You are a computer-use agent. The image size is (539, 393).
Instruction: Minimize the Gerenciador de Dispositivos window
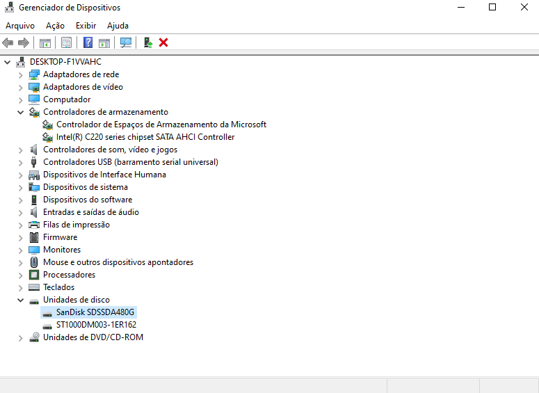click(461, 7)
